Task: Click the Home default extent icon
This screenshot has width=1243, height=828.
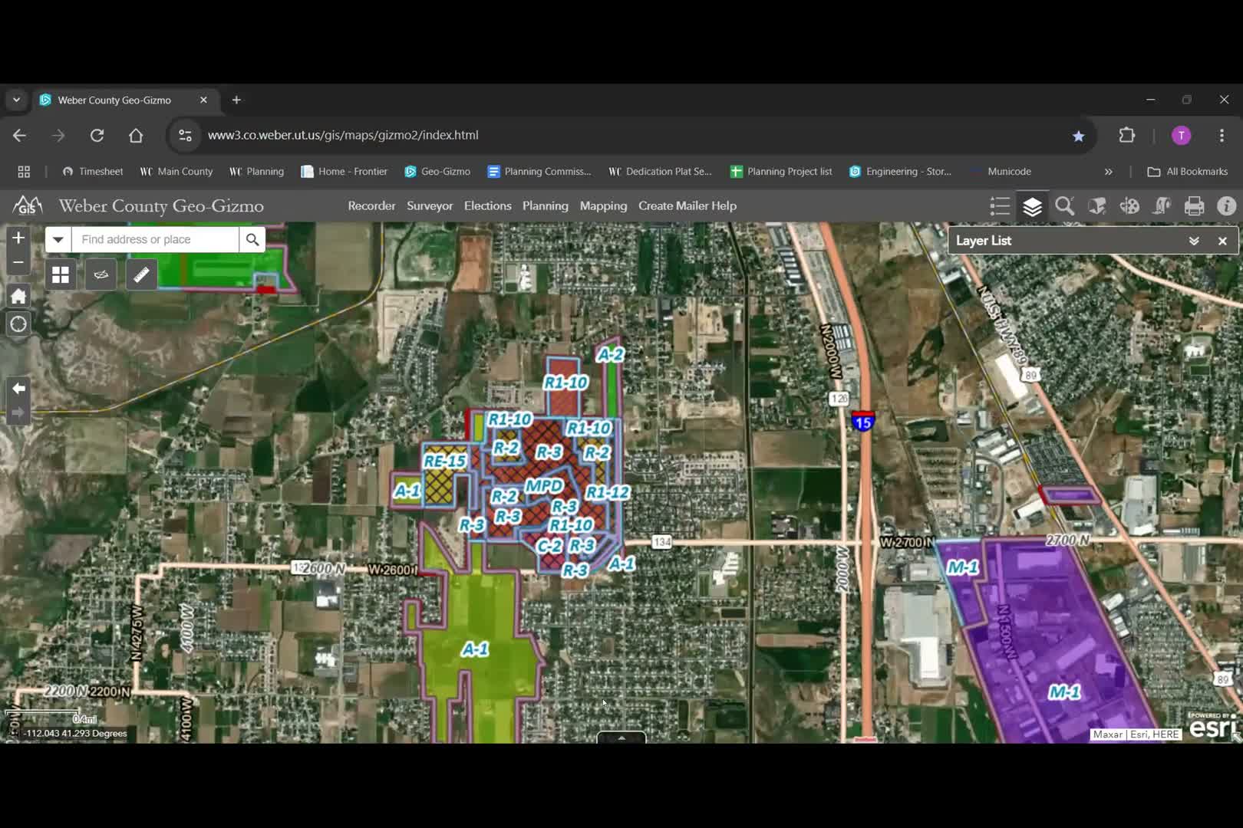Action: pos(18,296)
